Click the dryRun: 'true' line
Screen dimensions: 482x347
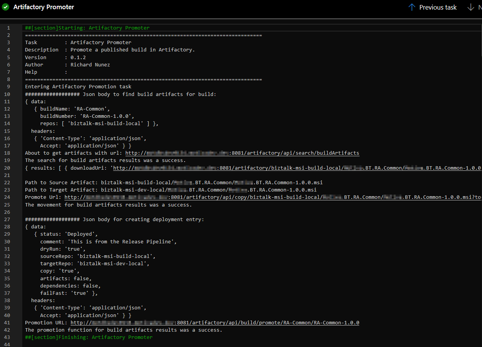(x=63, y=249)
